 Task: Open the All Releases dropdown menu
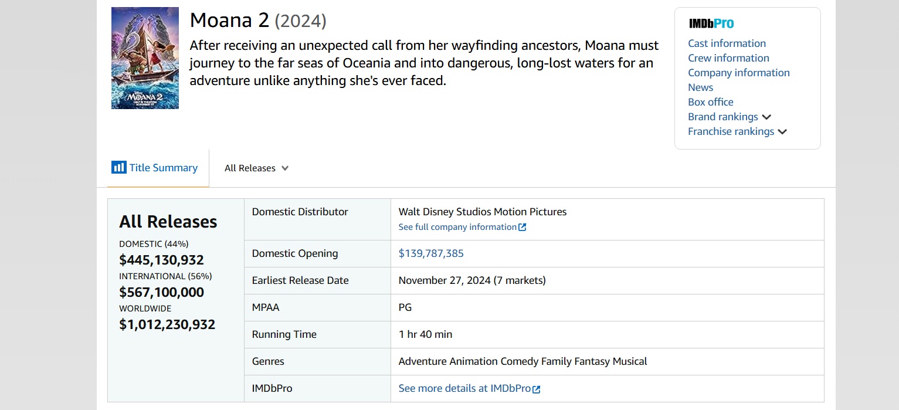250,168
